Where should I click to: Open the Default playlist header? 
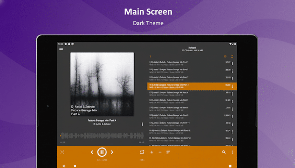tap(192, 49)
